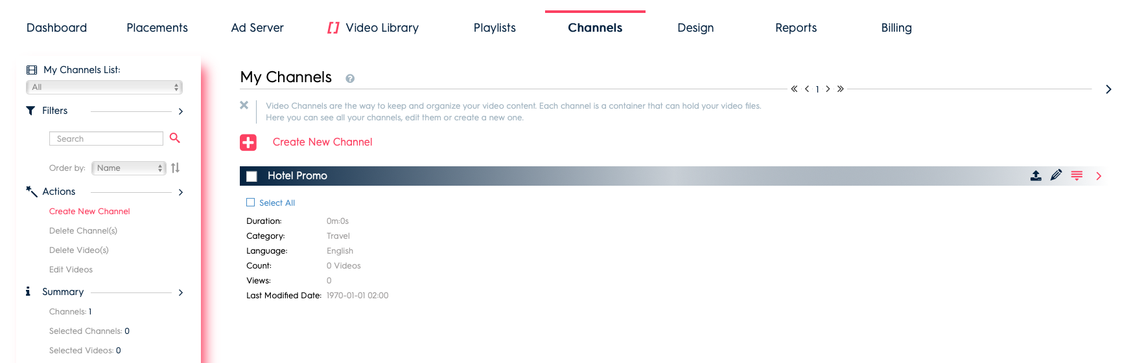Expand Hotel Promo with the red chevron

point(1099,176)
